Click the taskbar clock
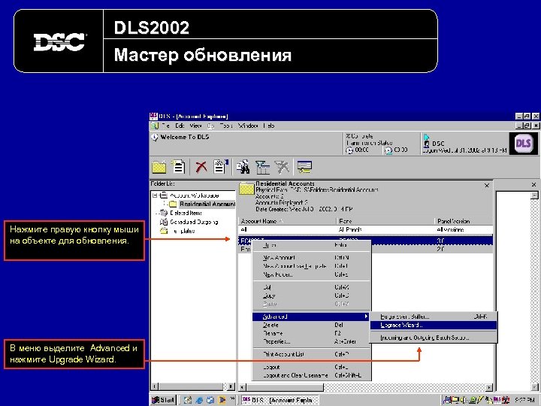The image size is (541, 406). click(x=524, y=400)
